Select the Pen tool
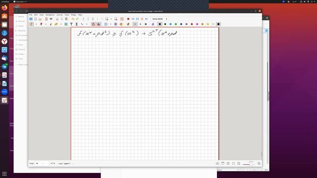The height and width of the screenshot is (178, 317). [x=31, y=24]
